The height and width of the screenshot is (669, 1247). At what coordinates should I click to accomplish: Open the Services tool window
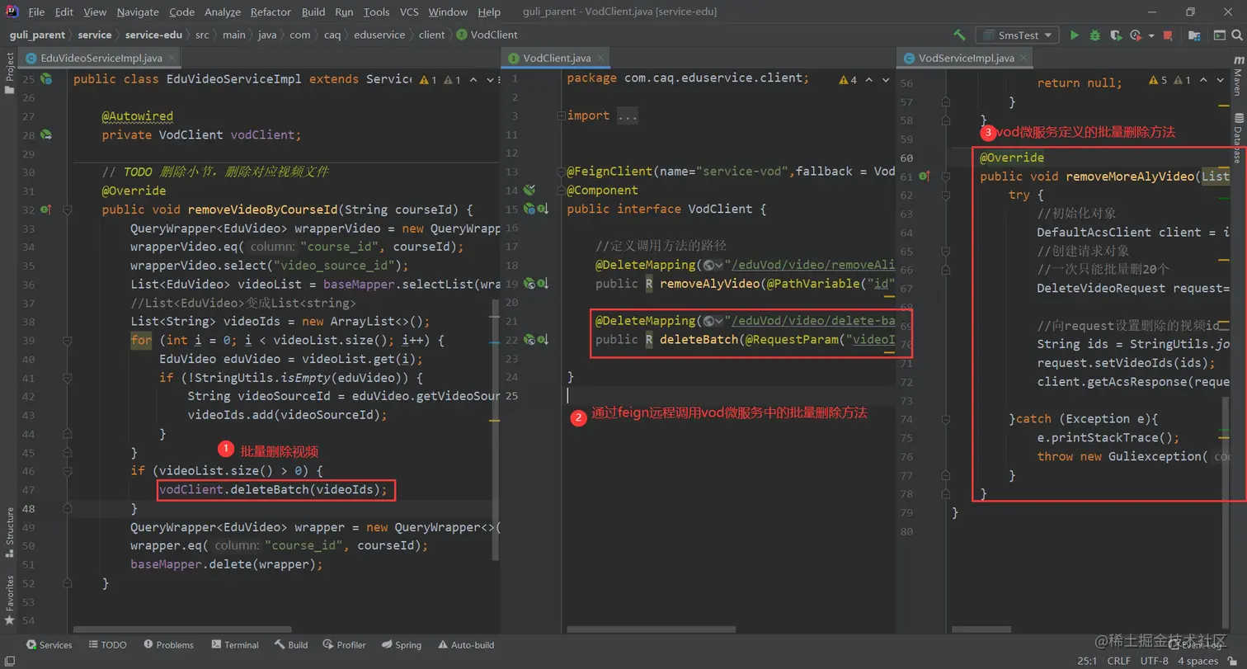[x=49, y=645]
